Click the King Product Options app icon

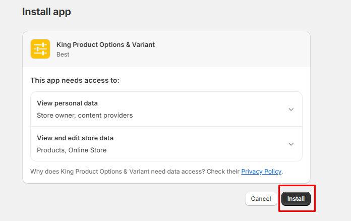40,49
